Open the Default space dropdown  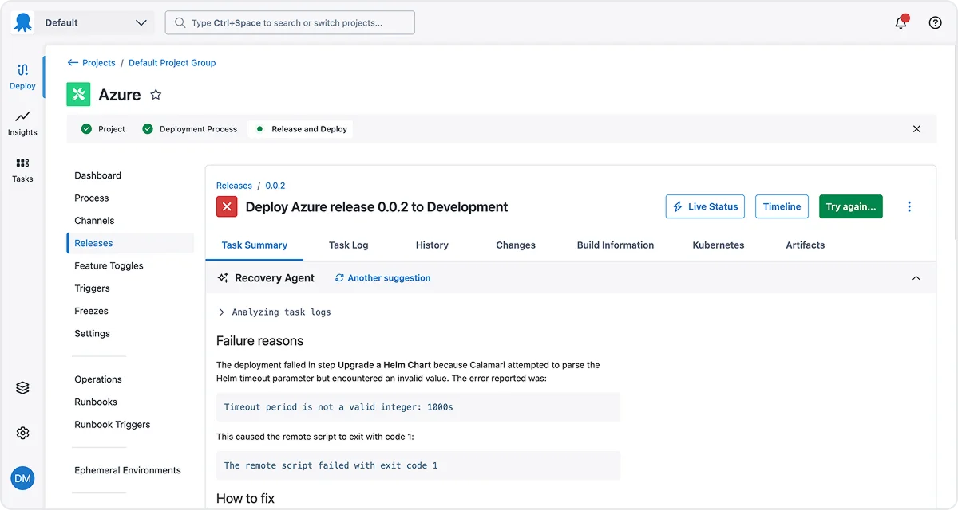96,22
